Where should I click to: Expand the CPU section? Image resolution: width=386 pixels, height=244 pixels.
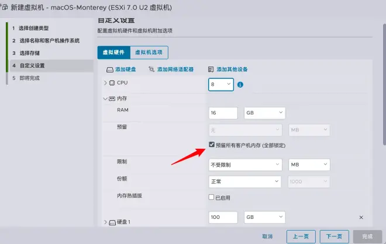point(105,83)
